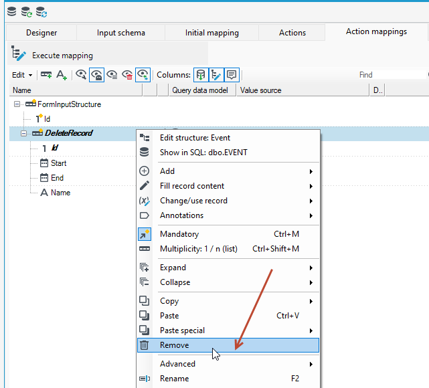Click the Execute mapping tree icon
This screenshot has width=429, height=388.
click(x=18, y=54)
